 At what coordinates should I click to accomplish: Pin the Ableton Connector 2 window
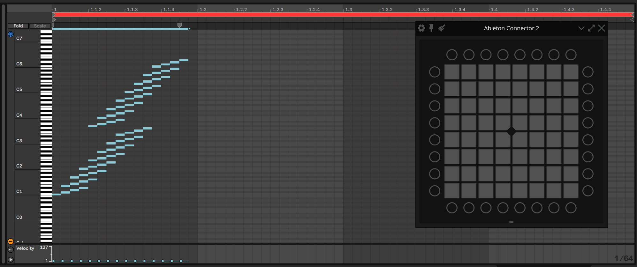tap(431, 28)
